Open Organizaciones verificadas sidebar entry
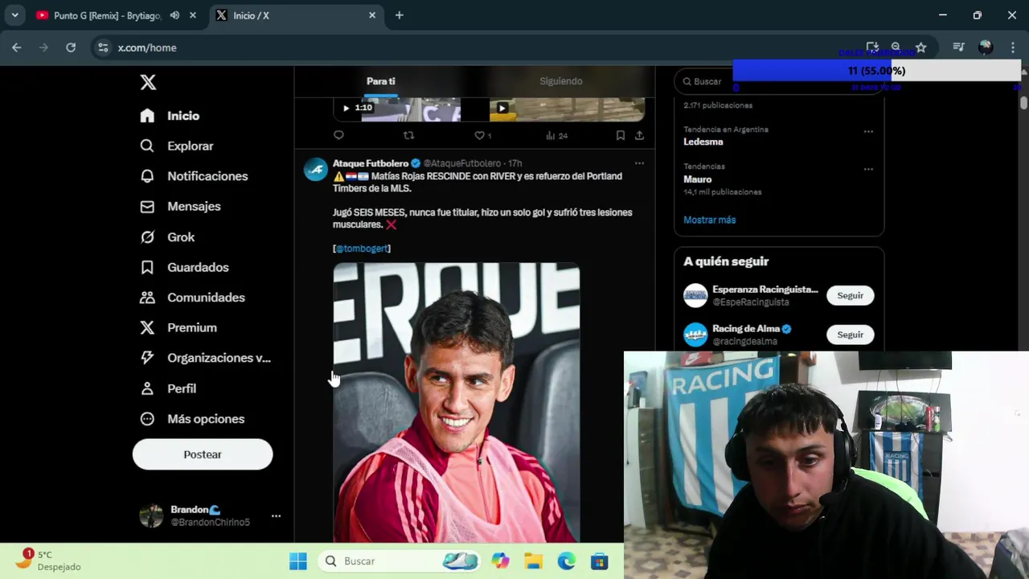 [x=205, y=358]
